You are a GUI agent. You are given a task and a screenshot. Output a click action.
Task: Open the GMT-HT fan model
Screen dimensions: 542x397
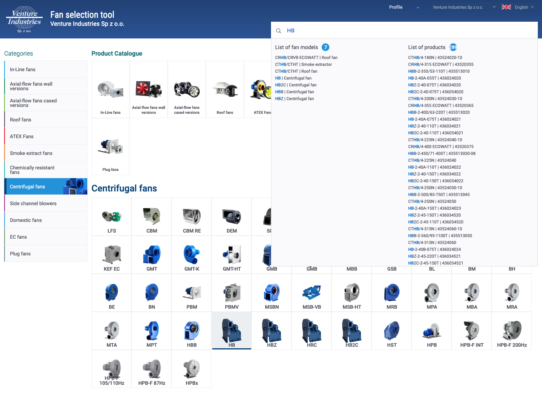click(232, 255)
